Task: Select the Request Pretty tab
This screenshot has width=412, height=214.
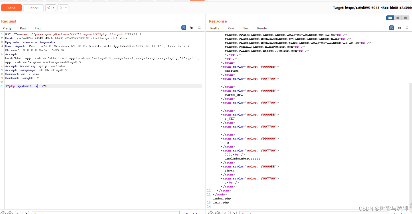Action: tap(7, 28)
